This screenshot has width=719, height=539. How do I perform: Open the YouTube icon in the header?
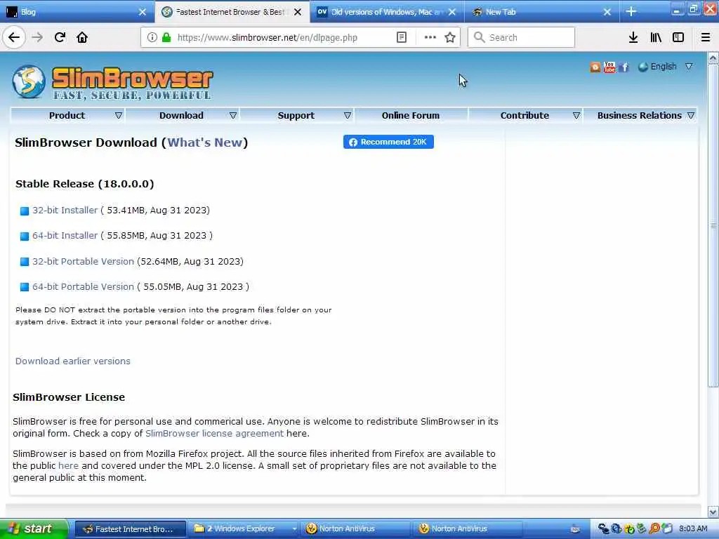pyautogui.click(x=609, y=67)
